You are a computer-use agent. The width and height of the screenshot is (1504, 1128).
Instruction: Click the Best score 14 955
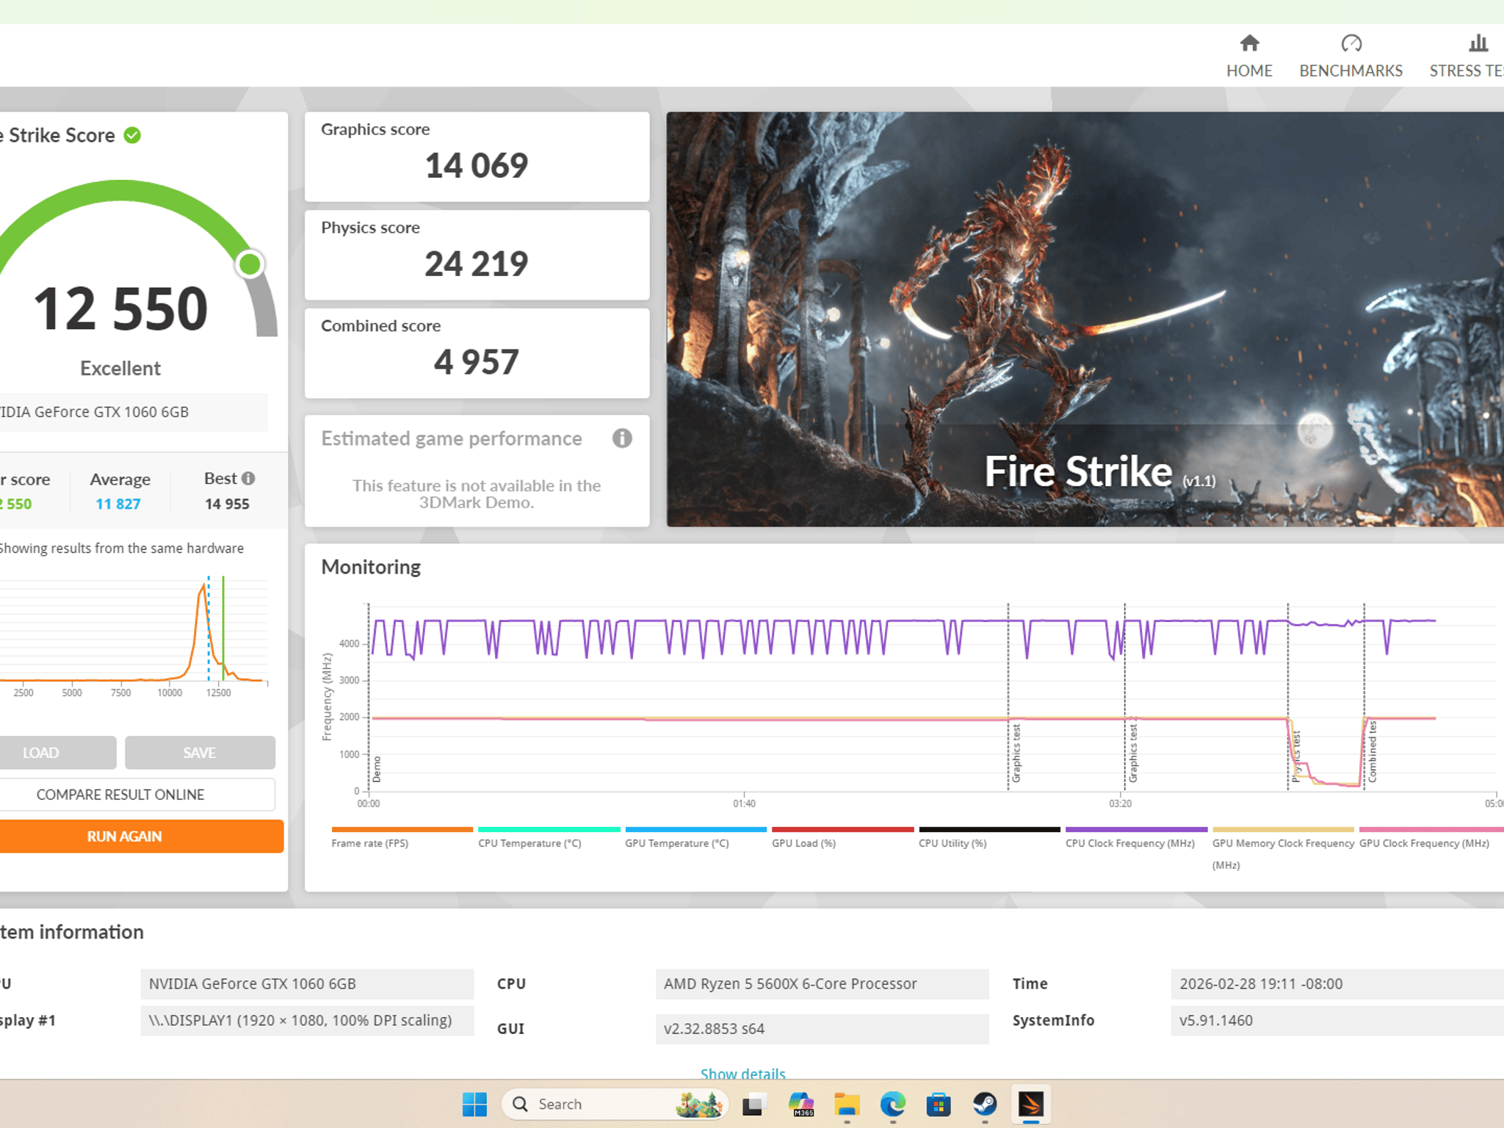point(227,504)
